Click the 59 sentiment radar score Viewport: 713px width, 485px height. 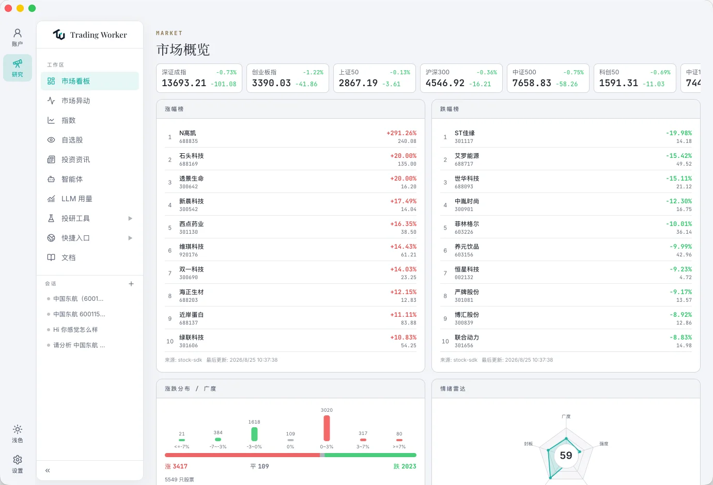(566, 456)
